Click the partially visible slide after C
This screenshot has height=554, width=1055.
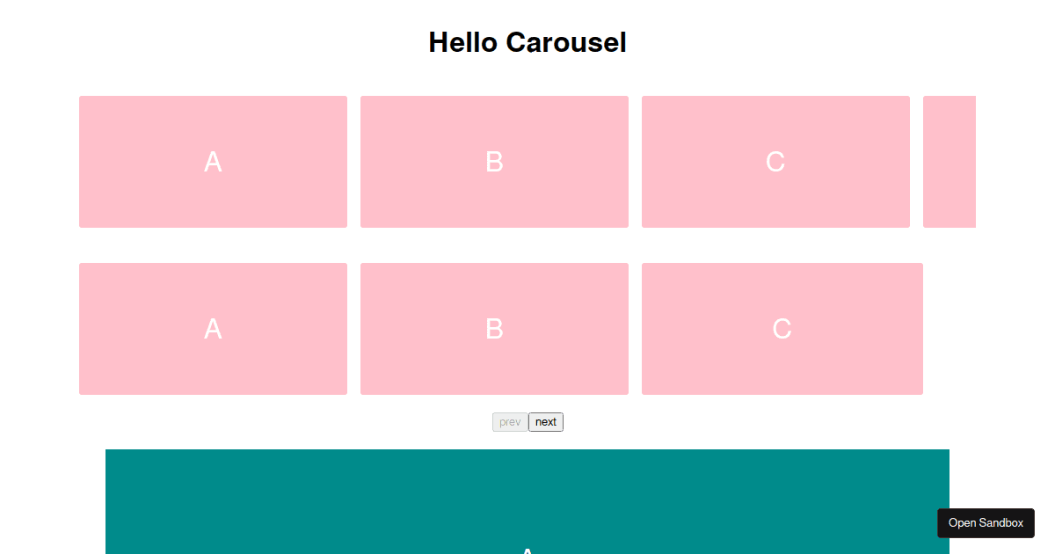tap(949, 162)
